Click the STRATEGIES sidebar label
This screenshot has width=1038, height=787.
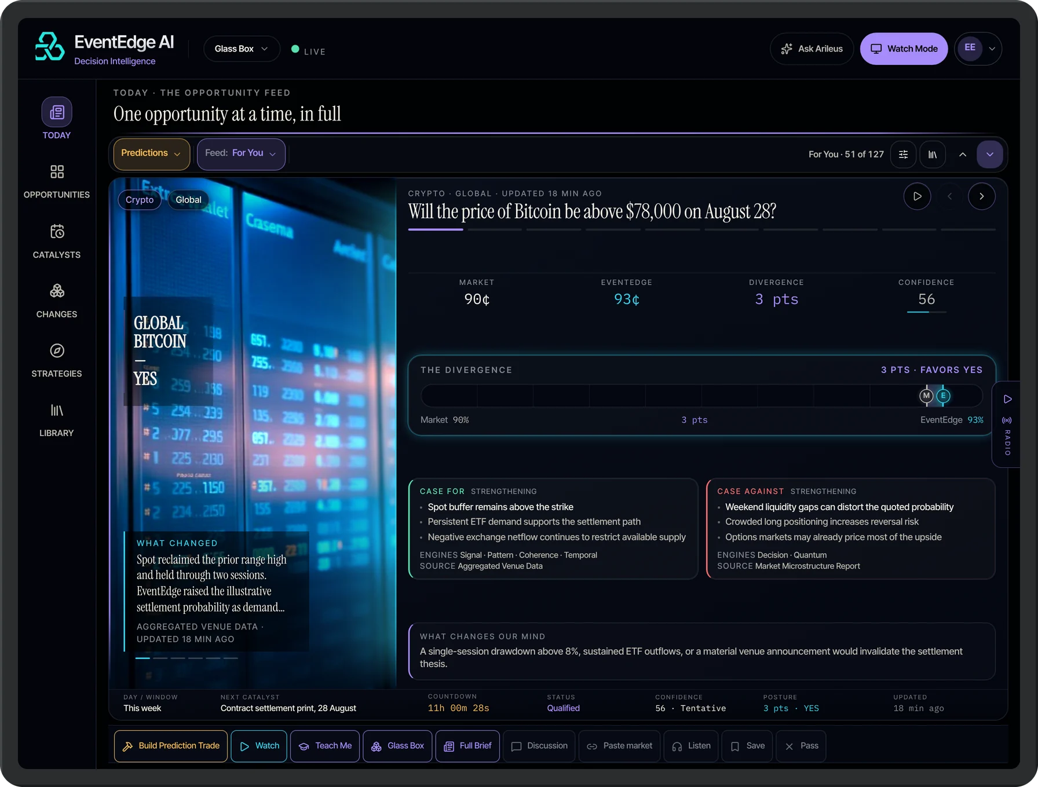click(x=57, y=374)
